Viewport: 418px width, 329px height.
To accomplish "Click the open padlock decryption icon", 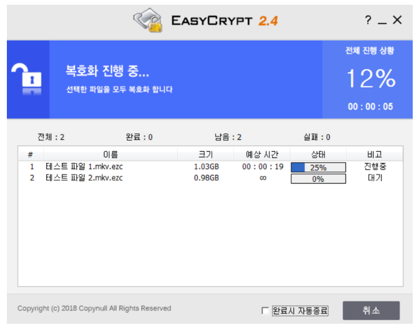I will click(x=26, y=79).
